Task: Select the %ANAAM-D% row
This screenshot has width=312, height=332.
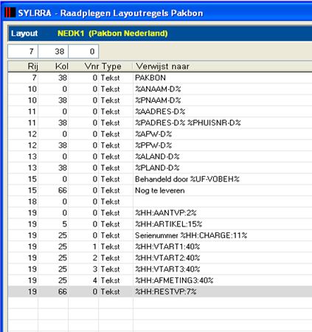Action: coord(160,89)
